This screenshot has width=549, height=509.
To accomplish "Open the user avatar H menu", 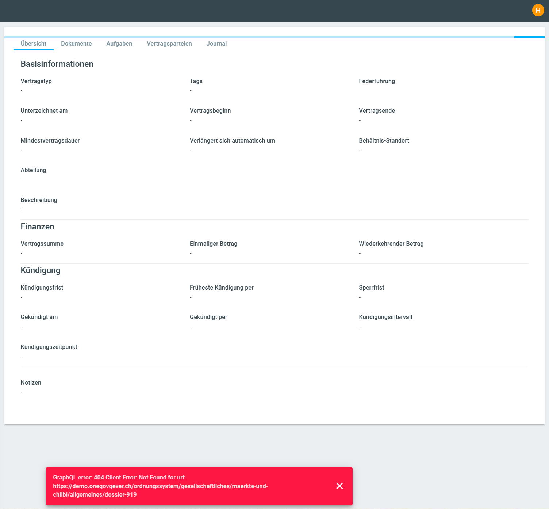I will tap(538, 10).
